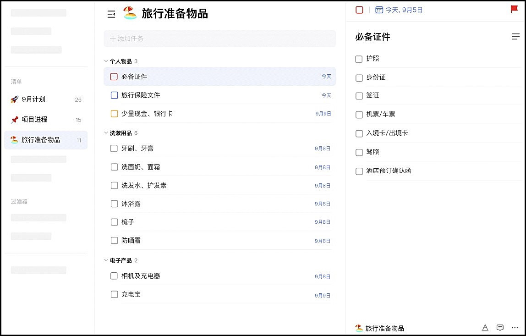This screenshot has width=526, height=336.
Task: Open the comment icon in detail panel
Action: pos(500,328)
